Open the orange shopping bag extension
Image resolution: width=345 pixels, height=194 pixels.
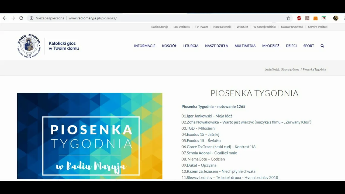315,18
